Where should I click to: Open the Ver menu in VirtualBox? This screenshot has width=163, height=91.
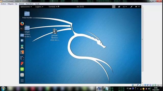[x=16, y=4]
